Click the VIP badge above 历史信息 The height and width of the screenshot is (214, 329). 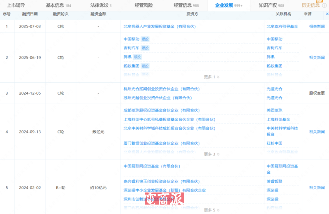(319, 1)
